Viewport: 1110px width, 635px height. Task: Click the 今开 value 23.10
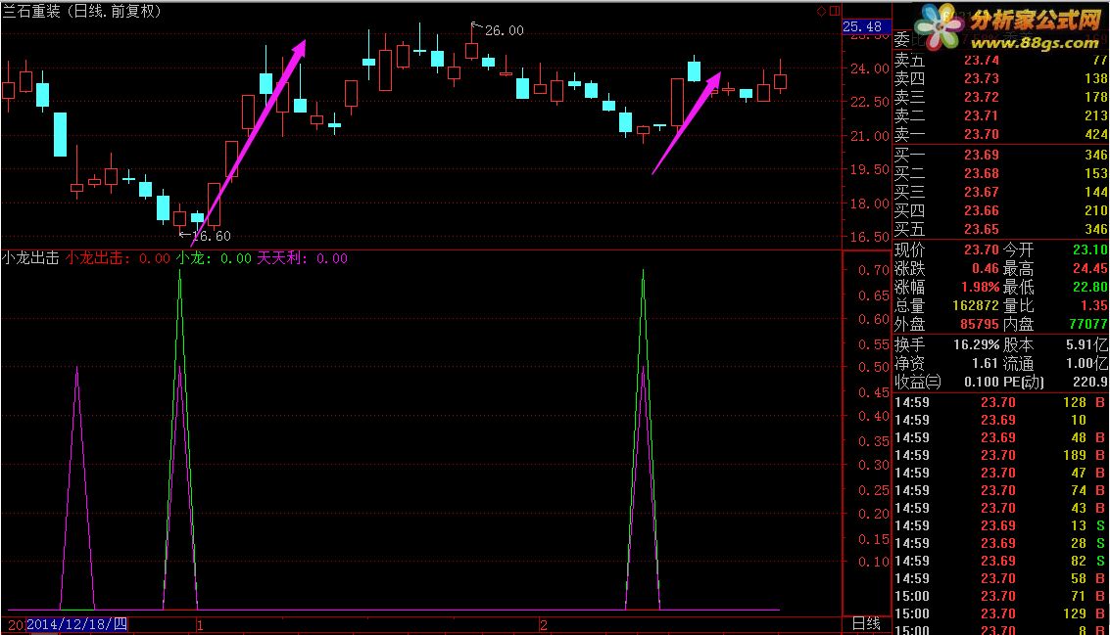click(x=1090, y=249)
